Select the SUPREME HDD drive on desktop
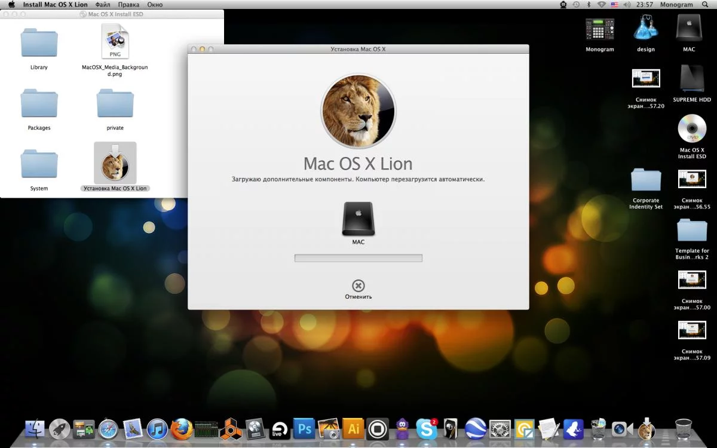The image size is (717, 448). [x=692, y=79]
